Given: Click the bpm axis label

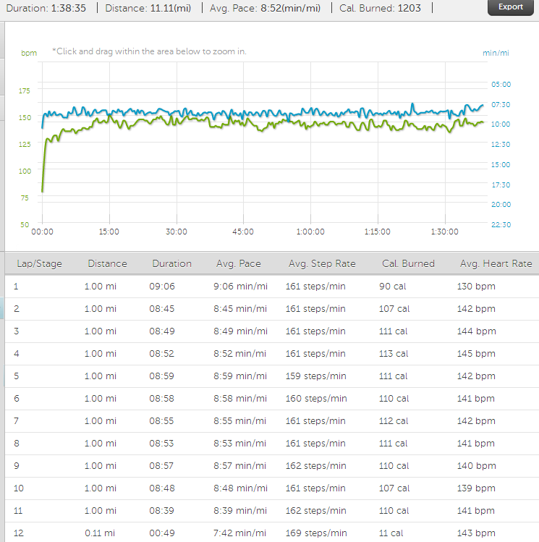Looking at the screenshot, I should (x=29, y=54).
